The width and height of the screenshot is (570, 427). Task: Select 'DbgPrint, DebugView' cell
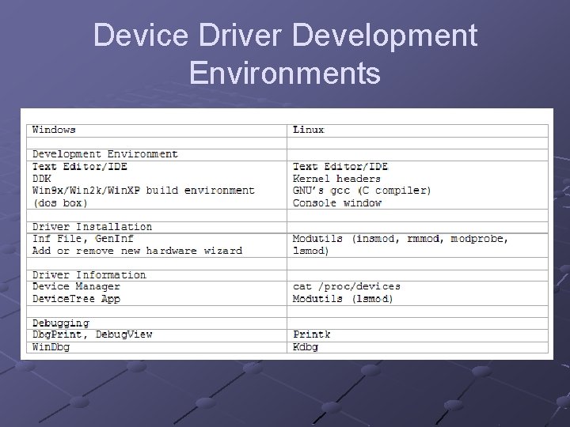coord(157,335)
